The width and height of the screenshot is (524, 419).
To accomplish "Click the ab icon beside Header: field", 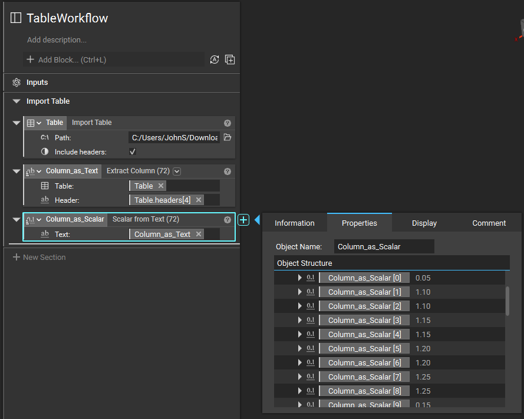I will coord(45,200).
